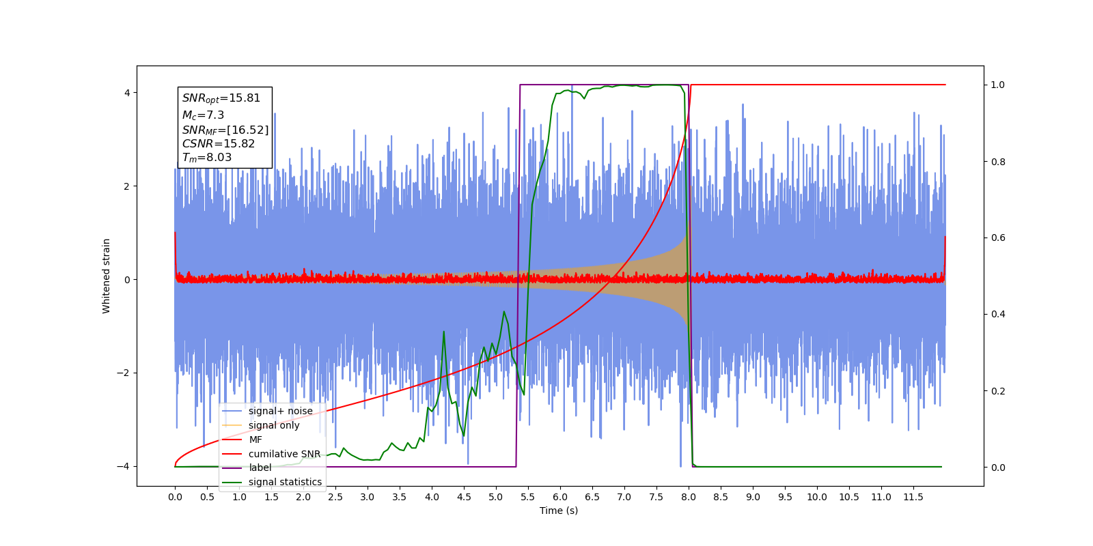1093x546 pixels.
Task: Click the 'Whitened strain' y-axis label
Action: pos(106,276)
